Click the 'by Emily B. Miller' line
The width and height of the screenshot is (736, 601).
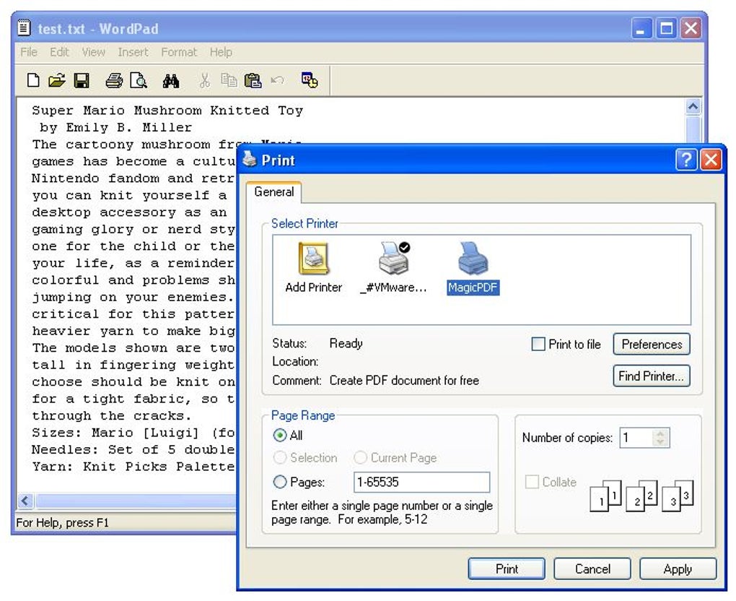[116, 127]
